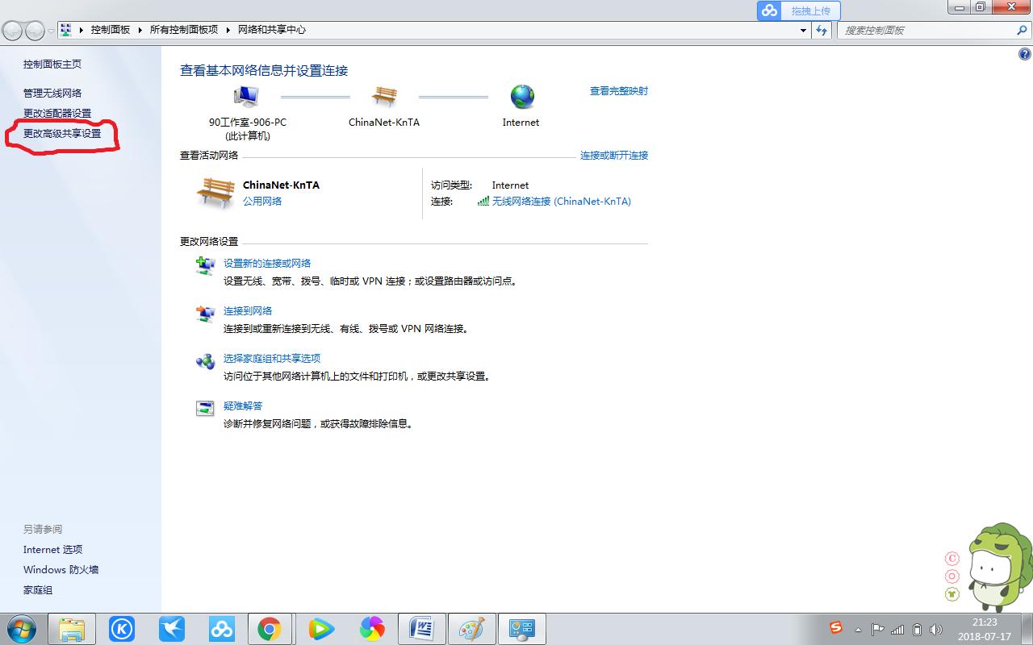1033x645 pixels.
Task: Start Xunlei Thunder from the taskbar
Action: [172, 628]
